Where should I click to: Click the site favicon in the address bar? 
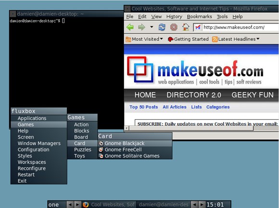coord(198,27)
